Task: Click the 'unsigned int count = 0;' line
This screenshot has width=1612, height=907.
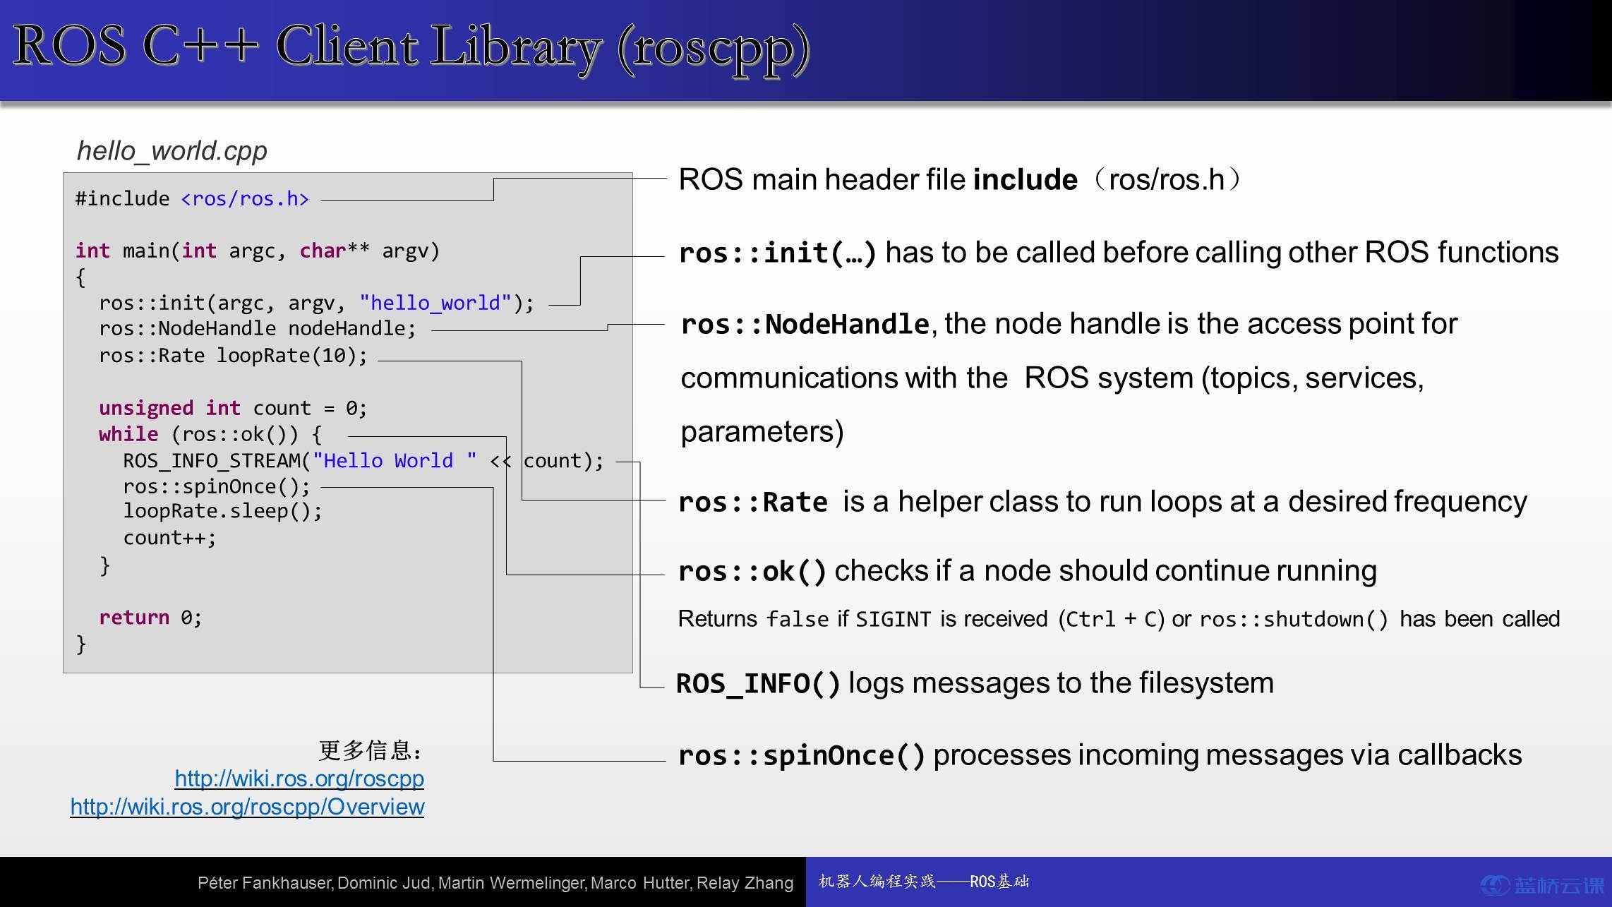Action: 233,408
